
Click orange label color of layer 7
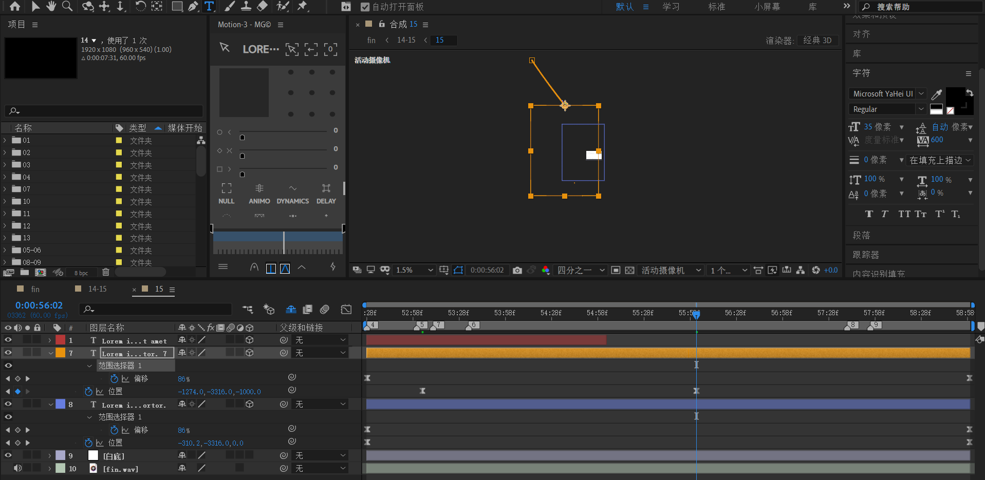[60, 353]
